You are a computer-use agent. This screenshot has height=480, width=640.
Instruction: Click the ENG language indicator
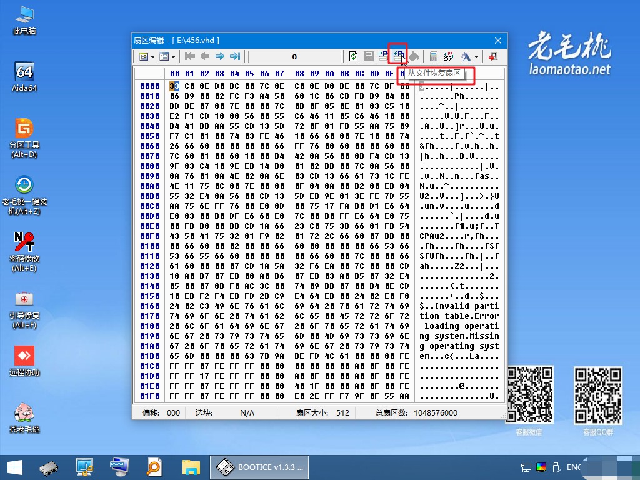pyautogui.click(x=574, y=467)
